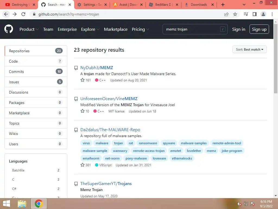
Task: Open Chrome's three-dot menu
Action: coord(272,14)
